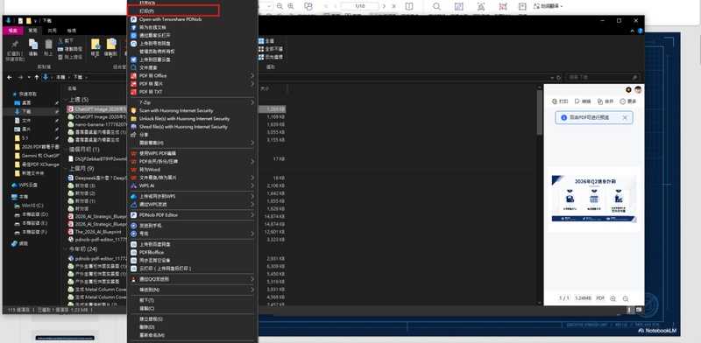Click the Explorer pin to Quick access icon
701x343 pixels.
(15, 45)
